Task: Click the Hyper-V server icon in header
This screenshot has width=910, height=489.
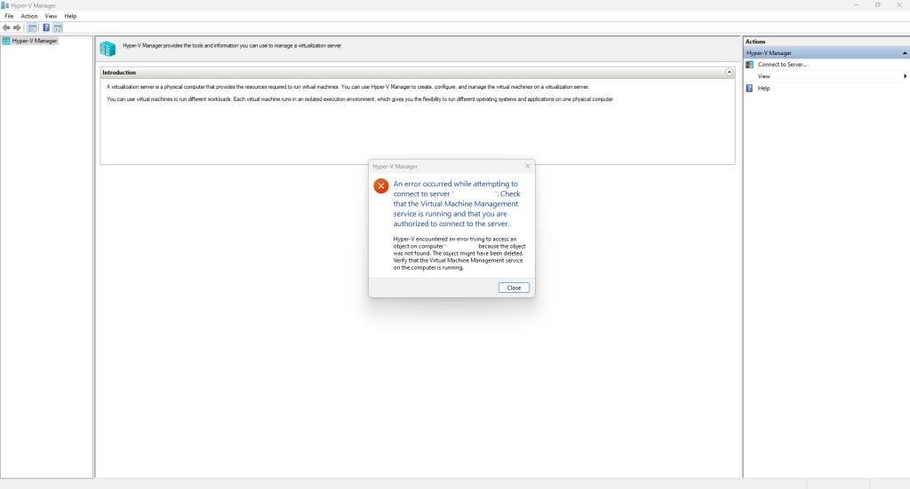Action: pos(108,49)
